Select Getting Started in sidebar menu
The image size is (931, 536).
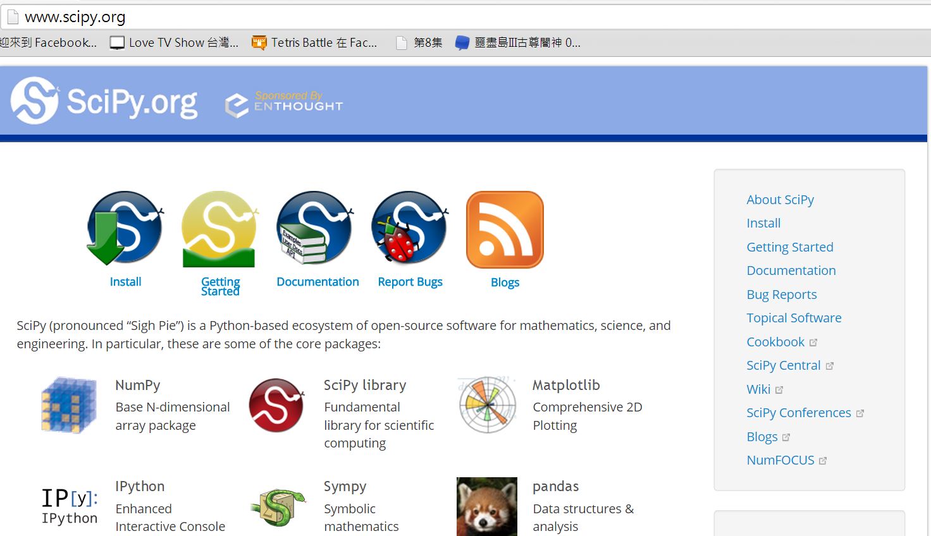click(x=790, y=247)
